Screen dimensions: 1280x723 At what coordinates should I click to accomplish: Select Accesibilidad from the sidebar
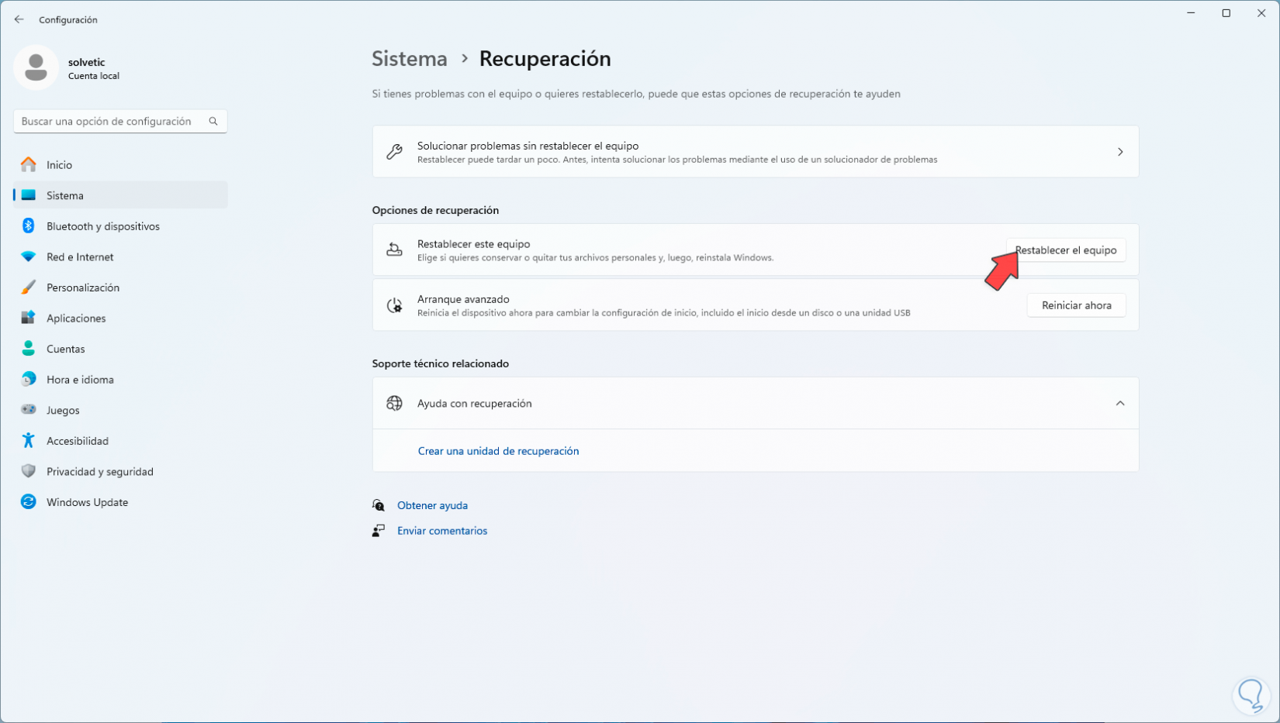pyautogui.click(x=78, y=440)
